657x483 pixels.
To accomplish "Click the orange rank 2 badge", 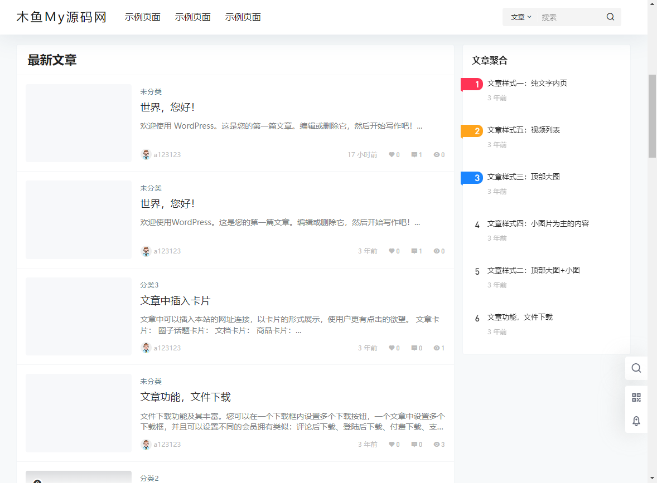I will pos(472,131).
